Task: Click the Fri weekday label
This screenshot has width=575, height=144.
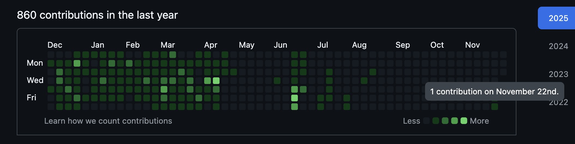Action: 31,98
